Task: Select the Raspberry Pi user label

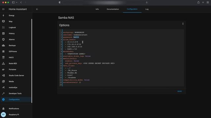Action: point(14,115)
